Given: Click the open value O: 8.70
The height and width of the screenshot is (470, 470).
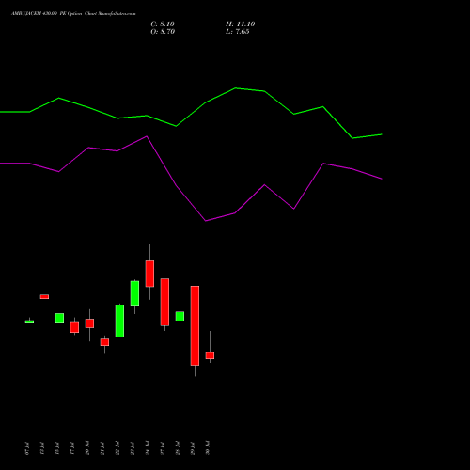Looking at the screenshot, I should pos(163,32).
